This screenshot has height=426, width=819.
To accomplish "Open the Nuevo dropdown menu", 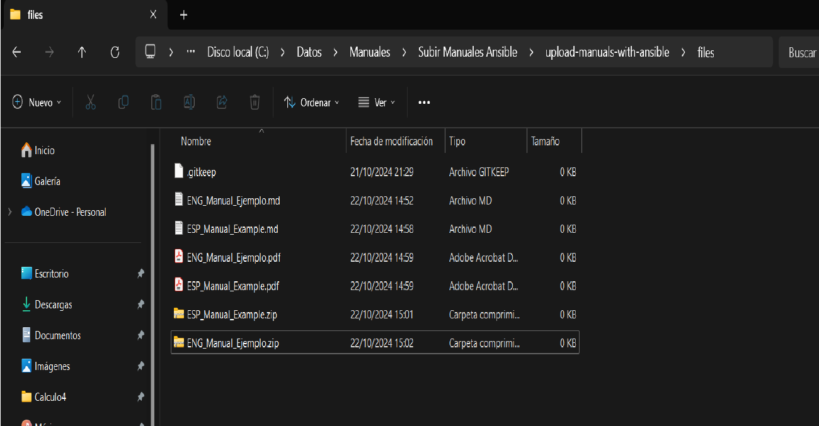I will pyautogui.click(x=37, y=102).
